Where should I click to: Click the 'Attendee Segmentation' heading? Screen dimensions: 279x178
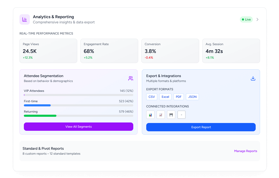point(44,76)
